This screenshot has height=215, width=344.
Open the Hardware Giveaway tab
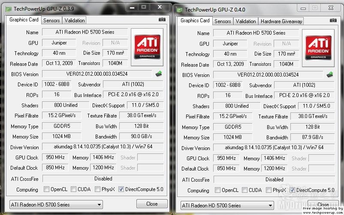click(x=281, y=21)
